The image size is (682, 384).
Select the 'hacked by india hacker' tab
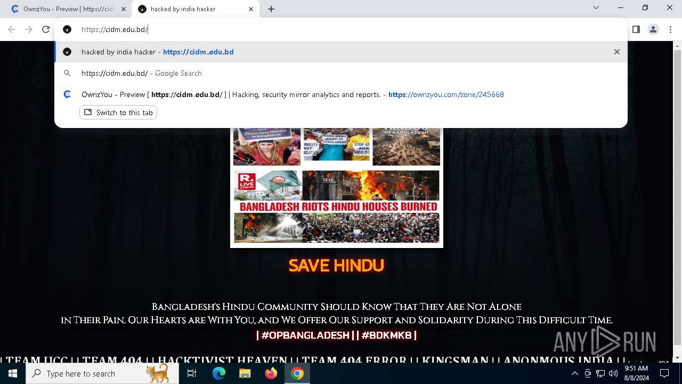pos(195,9)
